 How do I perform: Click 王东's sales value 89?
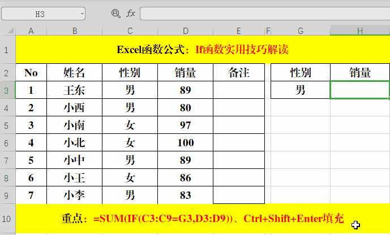tap(185, 90)
